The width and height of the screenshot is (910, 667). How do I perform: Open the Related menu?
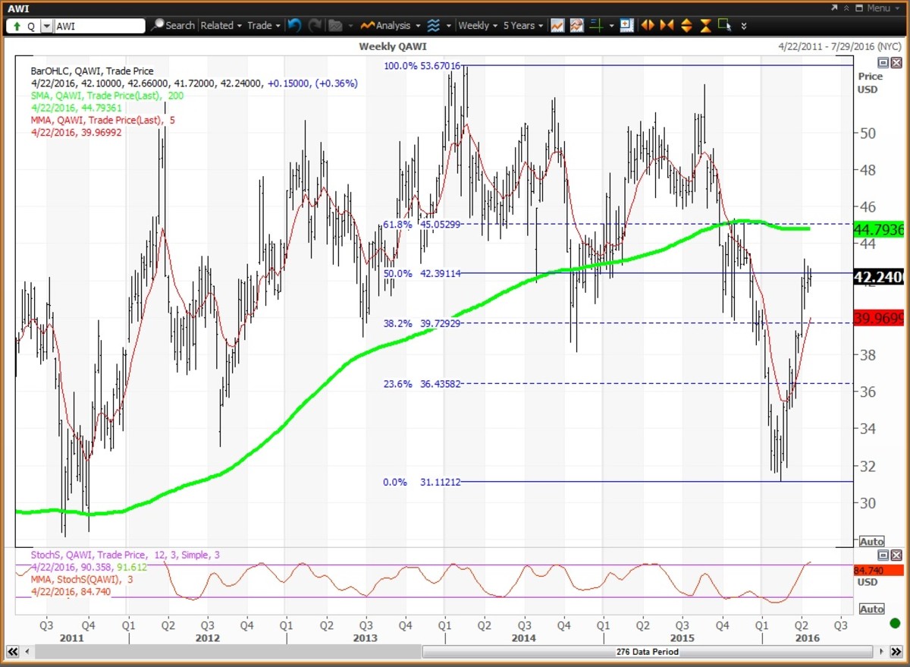click(221, 26)
